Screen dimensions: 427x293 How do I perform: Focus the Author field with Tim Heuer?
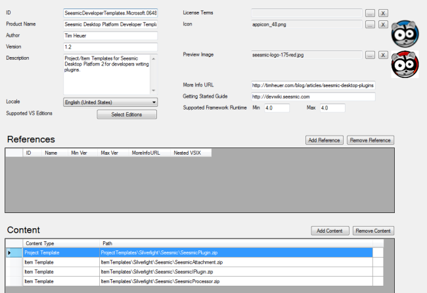(110, 35)
